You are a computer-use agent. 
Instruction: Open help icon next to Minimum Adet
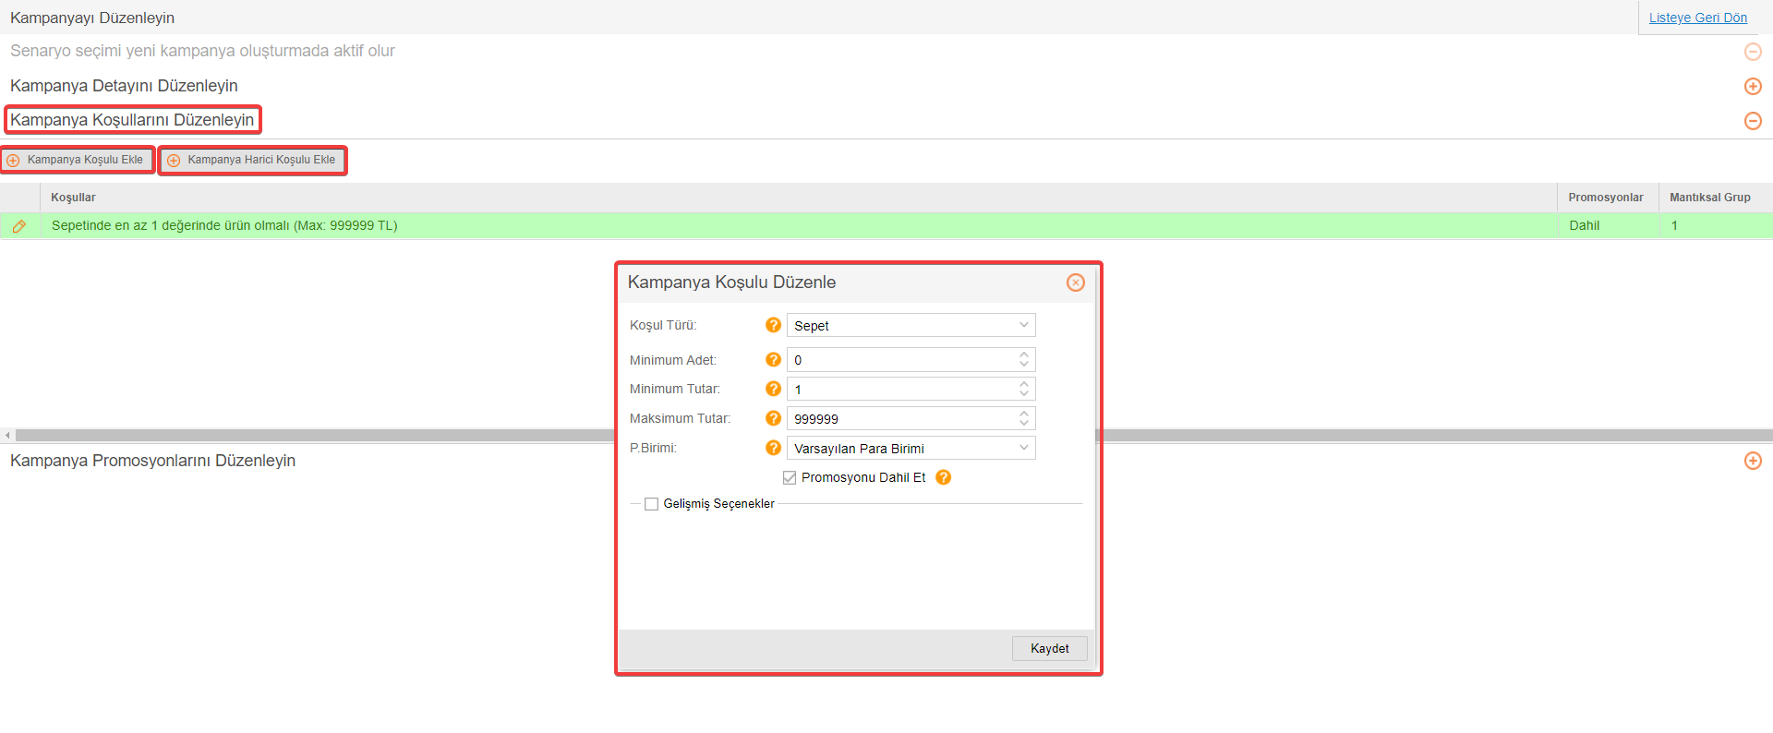pos(774,360)
